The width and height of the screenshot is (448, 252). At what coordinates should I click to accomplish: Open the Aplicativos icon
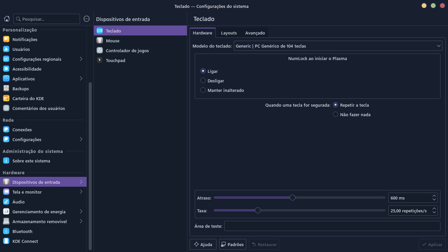pyautogui.click(x=6, y=79)
